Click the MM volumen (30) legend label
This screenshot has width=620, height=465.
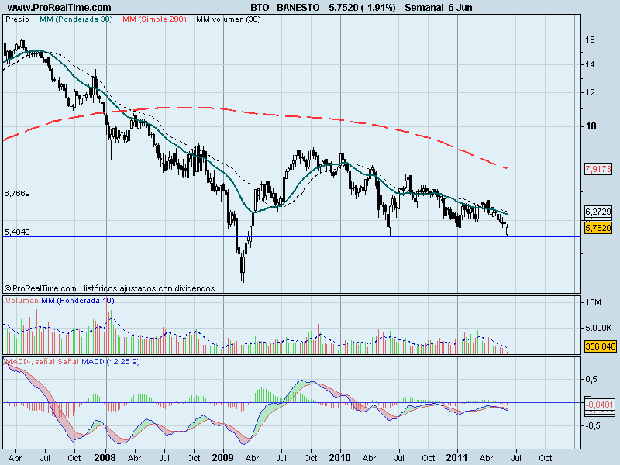tap(229, 19)
